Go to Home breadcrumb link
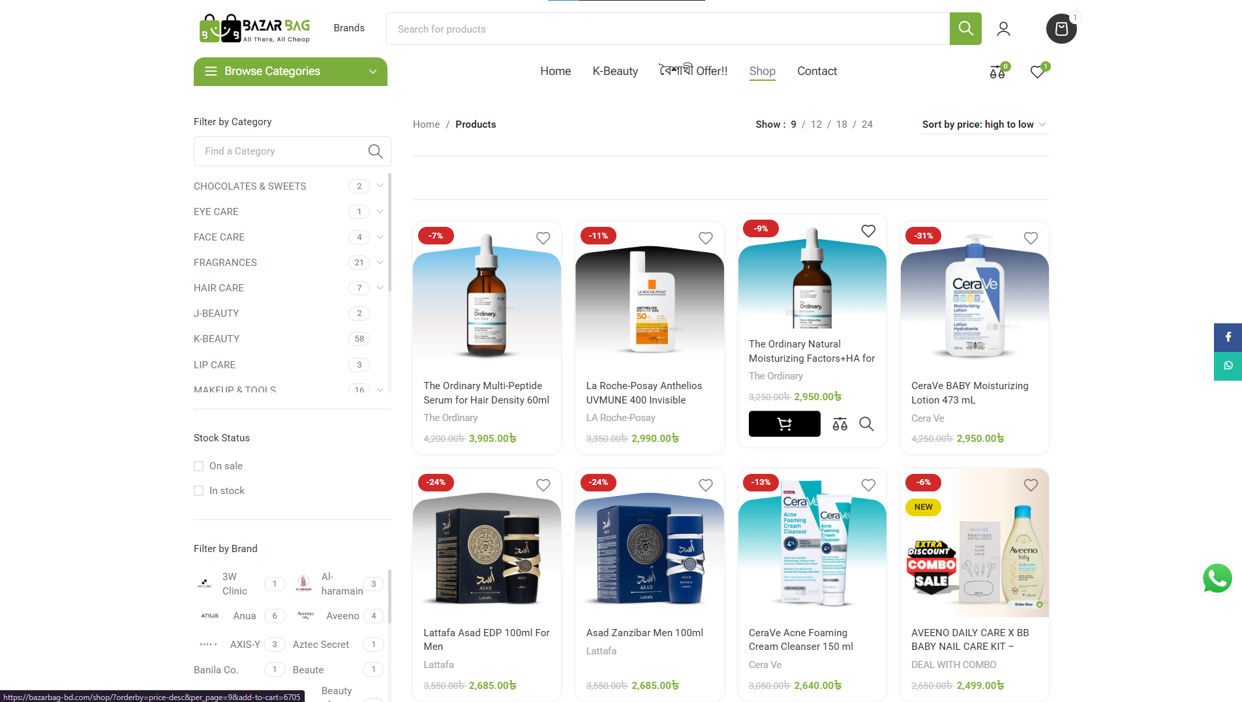 [426, 124]
